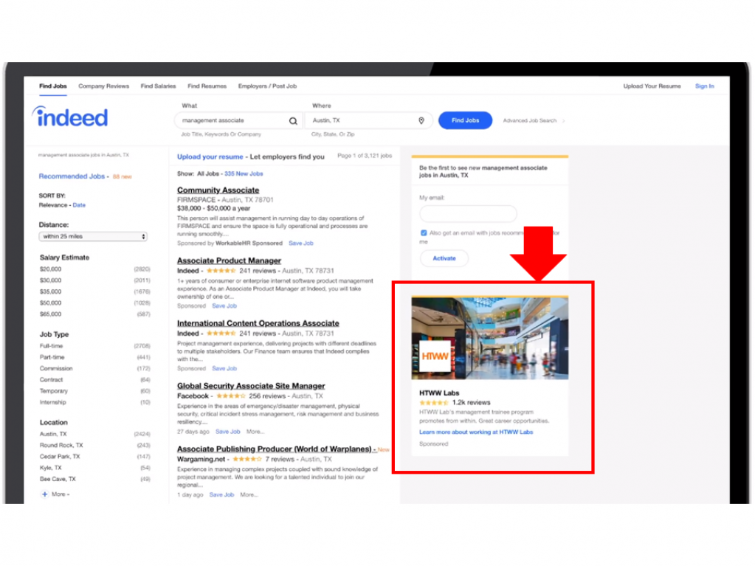Click the Wargaming.net star rating

coord(247,459)
